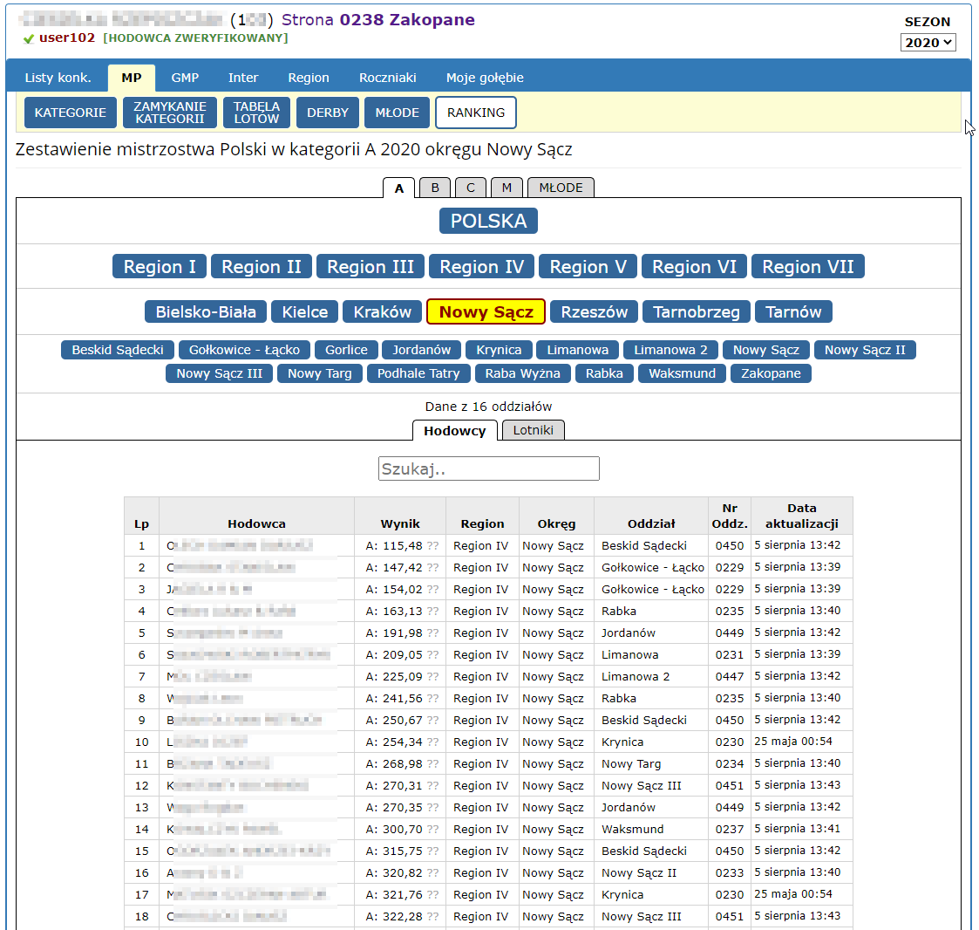Open the SEZON 2020 dropdown
Image resolution: width=979 pixels, height=930 pixels.
coord(928,43)
